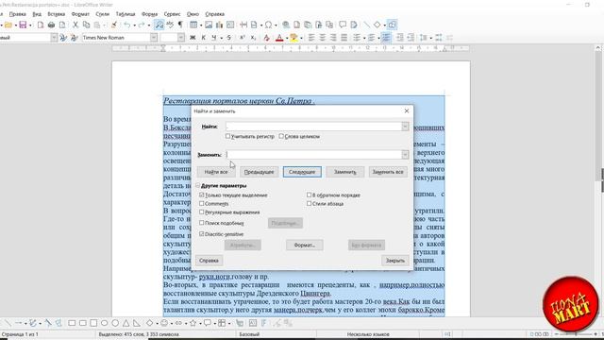The width and height of the screenshot is (604, 340).
Task: Enable the Comments checkbox
Action: (x=201, y=204)
